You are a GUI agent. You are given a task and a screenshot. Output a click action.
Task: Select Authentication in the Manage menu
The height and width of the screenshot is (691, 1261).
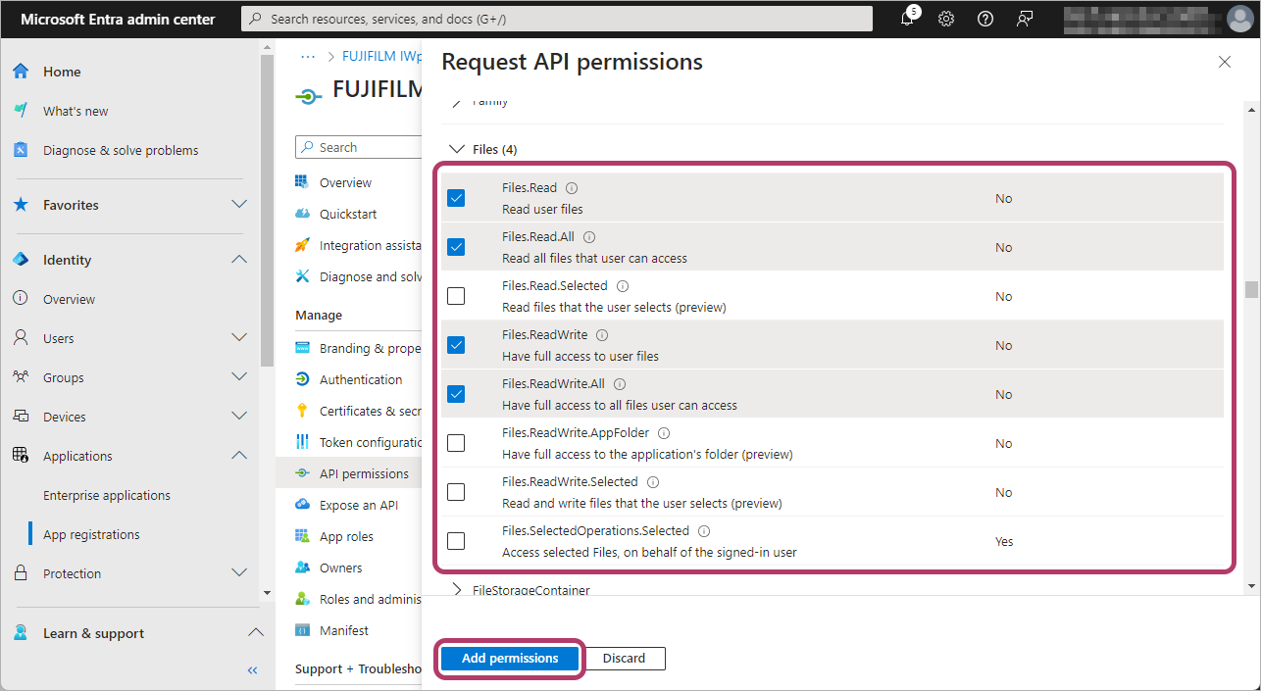(360, 379)
